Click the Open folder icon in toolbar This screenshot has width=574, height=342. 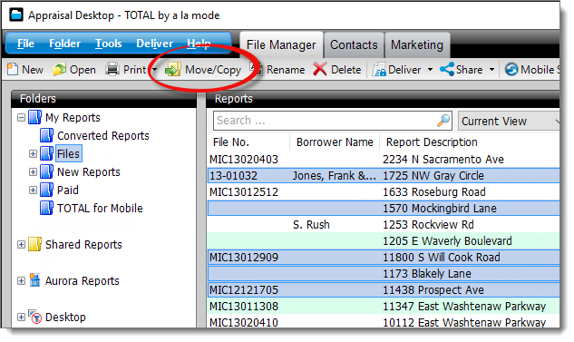[59, 69]
